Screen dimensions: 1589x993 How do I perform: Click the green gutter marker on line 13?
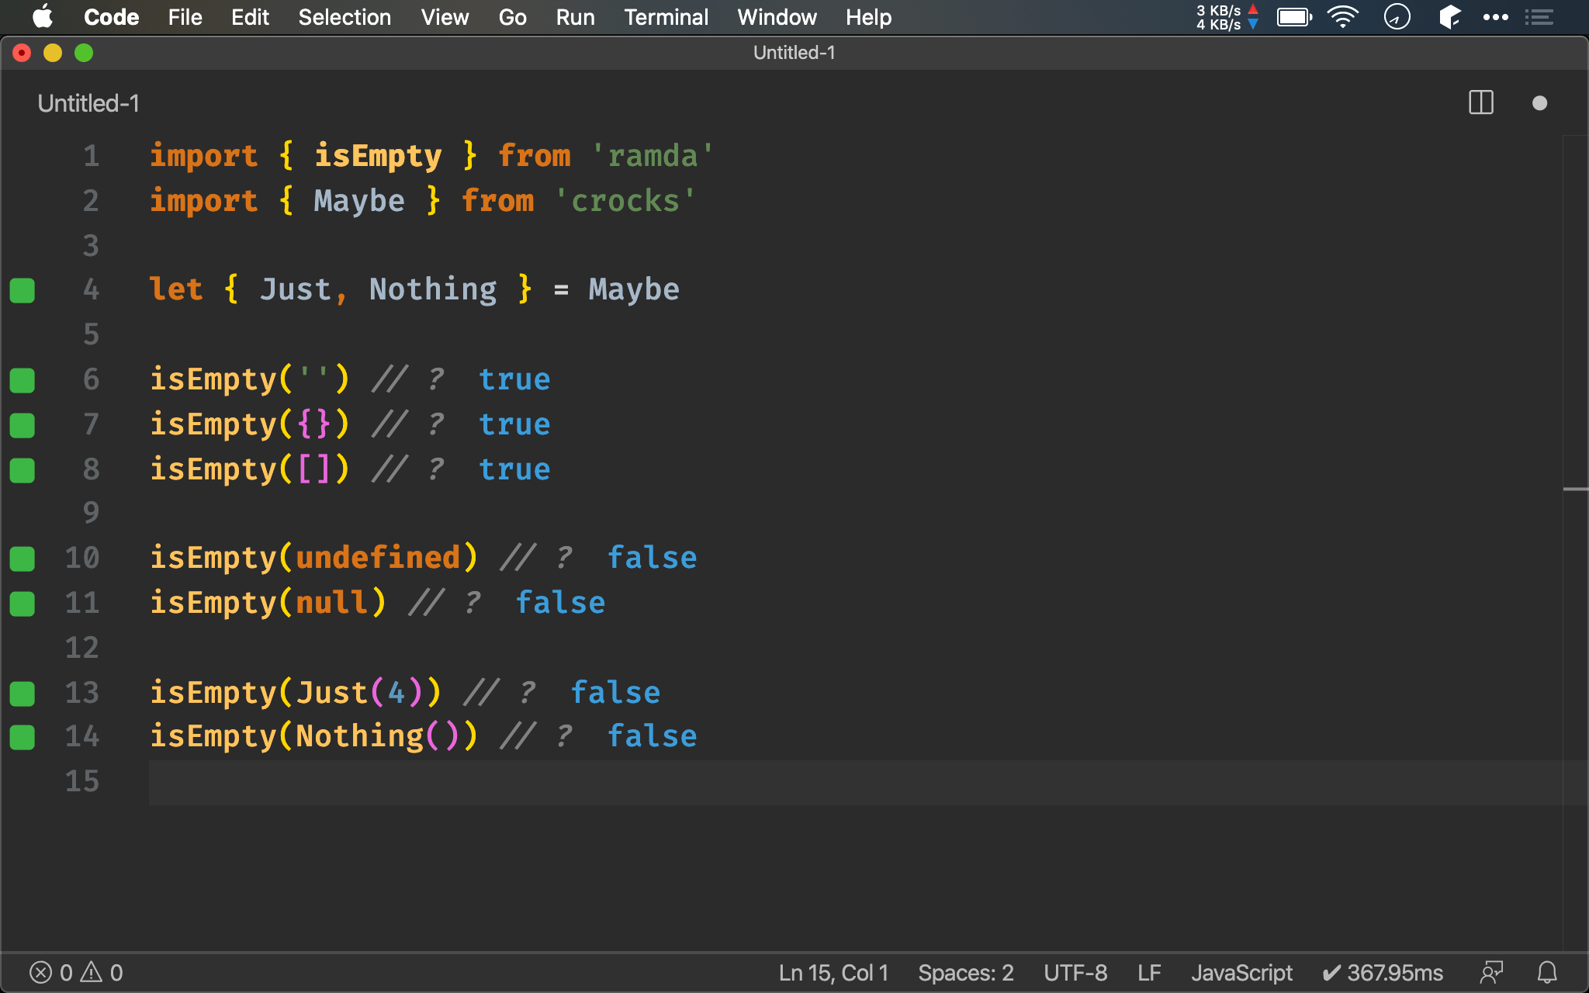[x=23, y=694]
